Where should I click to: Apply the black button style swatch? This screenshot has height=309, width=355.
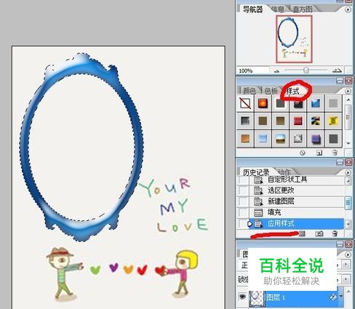298,103
